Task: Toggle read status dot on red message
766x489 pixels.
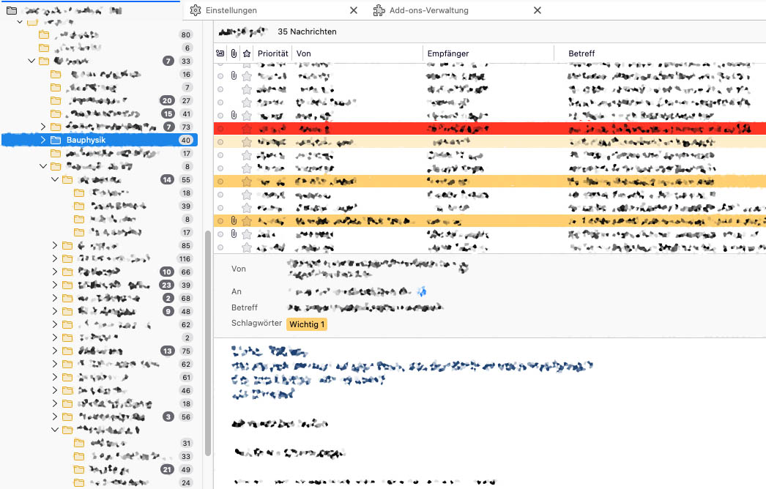Action: point(220,128)
